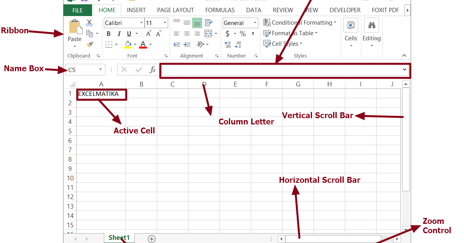Viewport: 464px width, 243px height.
Task: Select the Format Painter icon
Action: coord(90,44)
